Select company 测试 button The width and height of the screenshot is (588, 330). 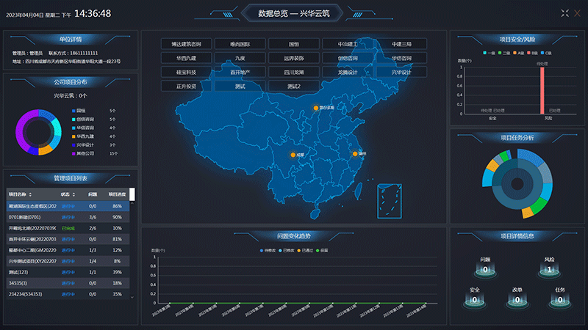(240, 86)
